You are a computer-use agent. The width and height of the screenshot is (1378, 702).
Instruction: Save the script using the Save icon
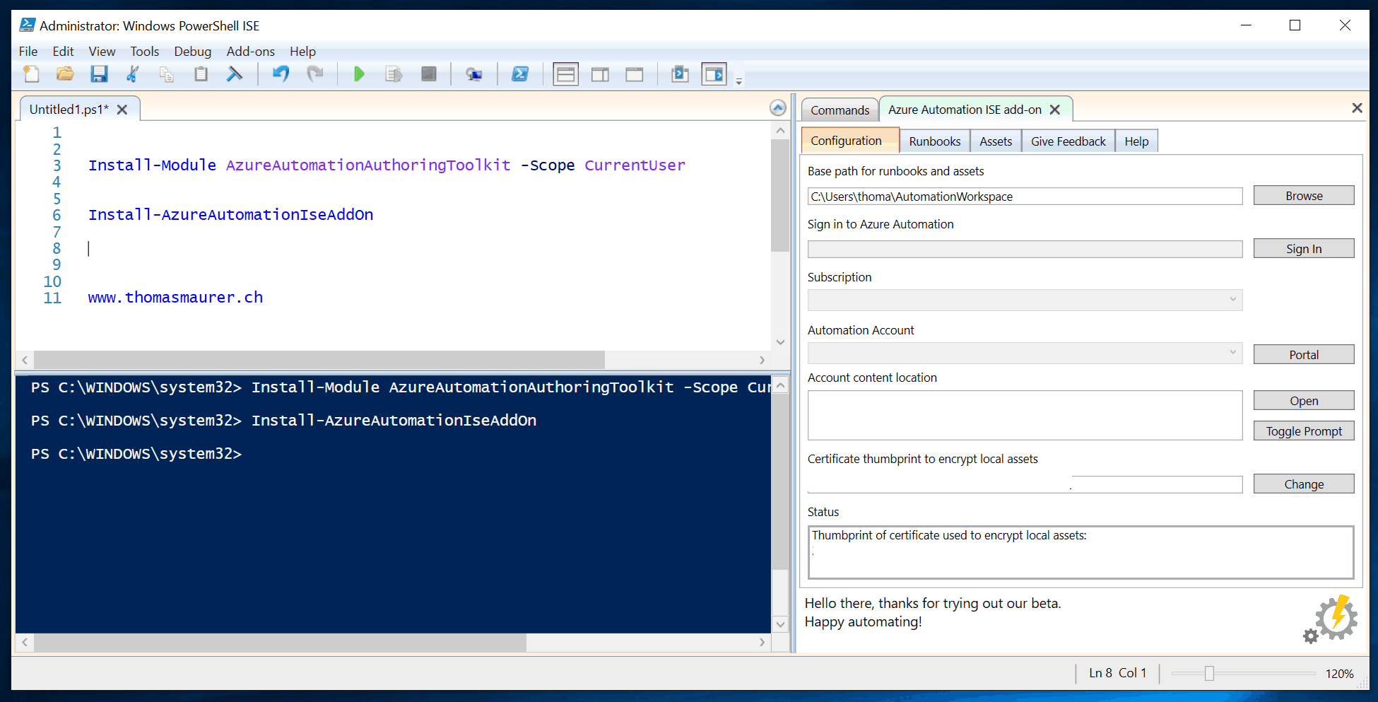click(99, 74)
